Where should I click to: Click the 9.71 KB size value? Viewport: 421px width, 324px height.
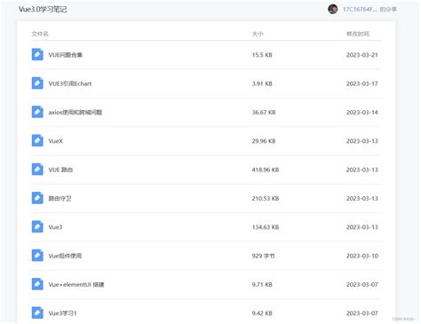[262, 285]
